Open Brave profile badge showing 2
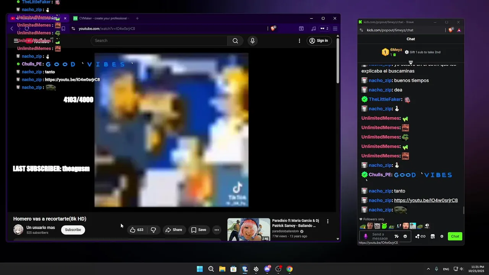Image resolution: width=489 pixels, height=275 pixels. pos(324,29)
